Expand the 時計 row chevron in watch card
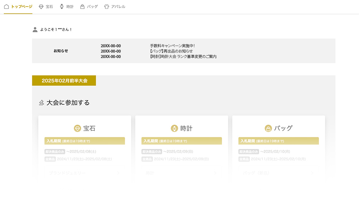Image resolution: width=359 pixels, height=204 pixels. pyautogui.click(x=215, y=173)
